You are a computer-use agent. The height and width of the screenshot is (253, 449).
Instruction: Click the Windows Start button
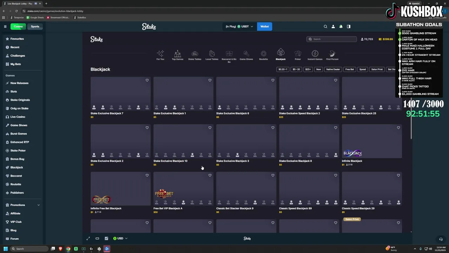point(6,249)
